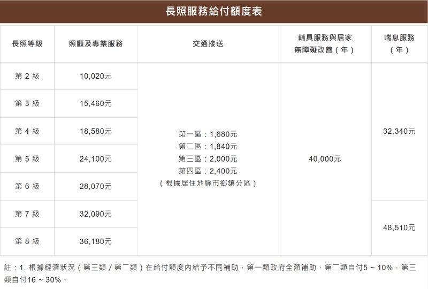Click the 10,020元 amount cell
428x289 pixels.
pyautogui.click(x=96, y=76)
